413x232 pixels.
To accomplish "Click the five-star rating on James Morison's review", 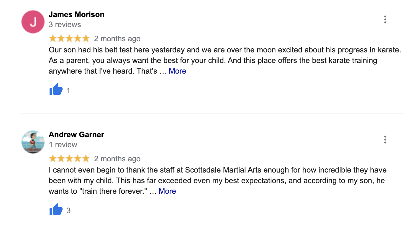I will [69, 39].
